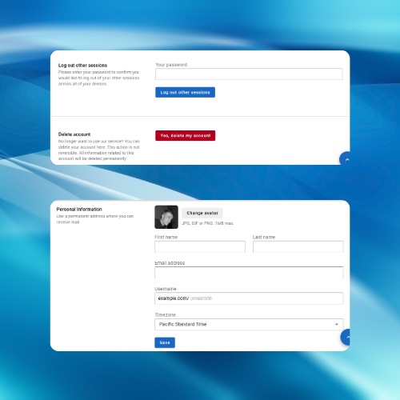The image size is (400, 400).
Task: Click the Email address label
Action: pyautogui.click(x=170, y=263)
